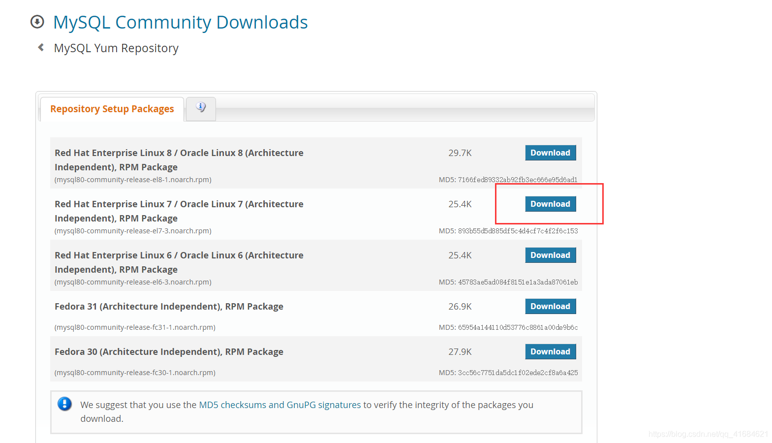772x443 pixels.
Task: Click the Red Hat Enterprise Linux 7 package title
Action: [x=179, y=211]
